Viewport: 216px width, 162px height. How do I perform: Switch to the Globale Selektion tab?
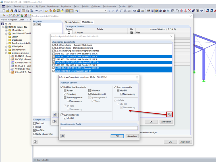coord(72,22)
